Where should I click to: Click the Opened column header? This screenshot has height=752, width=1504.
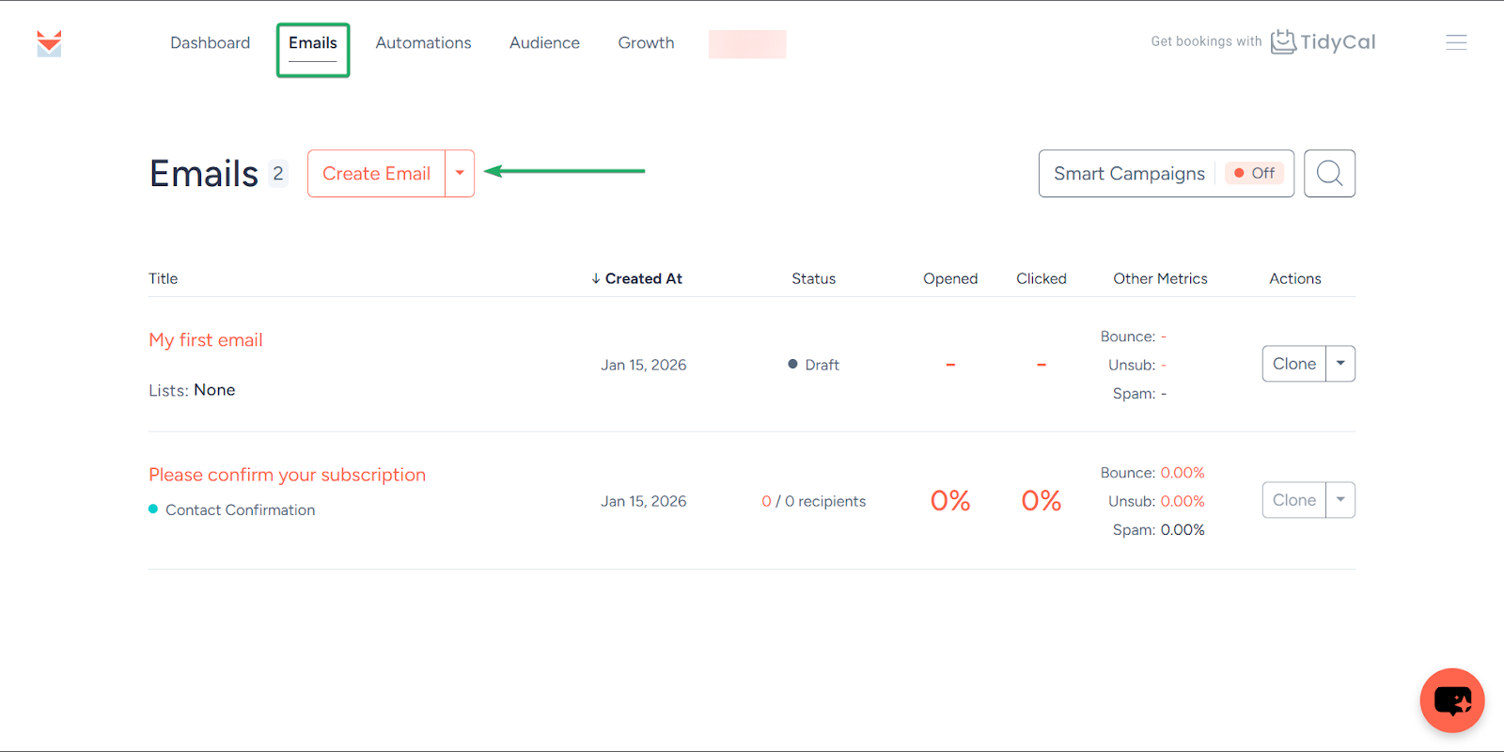pos(950,278)
